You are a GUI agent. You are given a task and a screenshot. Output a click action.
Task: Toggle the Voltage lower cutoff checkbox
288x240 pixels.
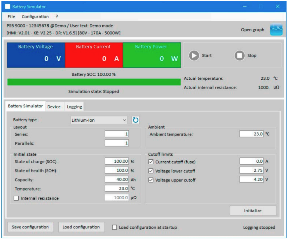click(151, 171)
